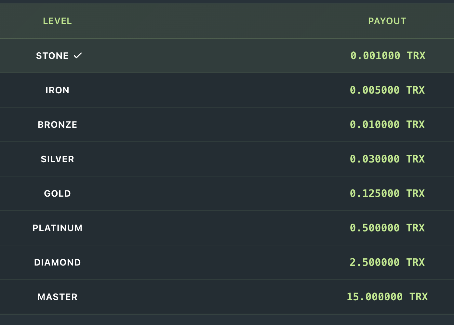Select the 15.000000 TRX Master payout

click(x=387, y=297)
